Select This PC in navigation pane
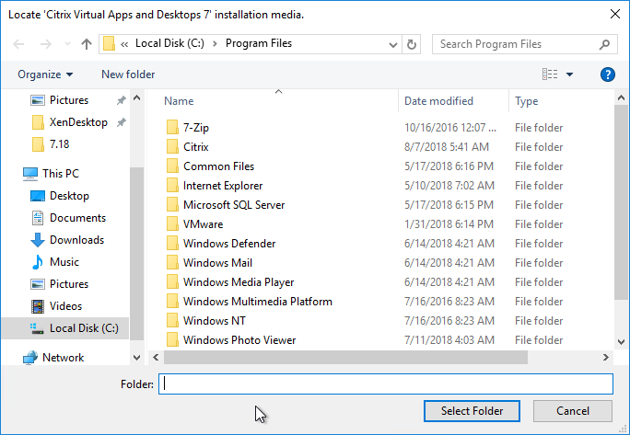630x435 pixels. (61, 174)
